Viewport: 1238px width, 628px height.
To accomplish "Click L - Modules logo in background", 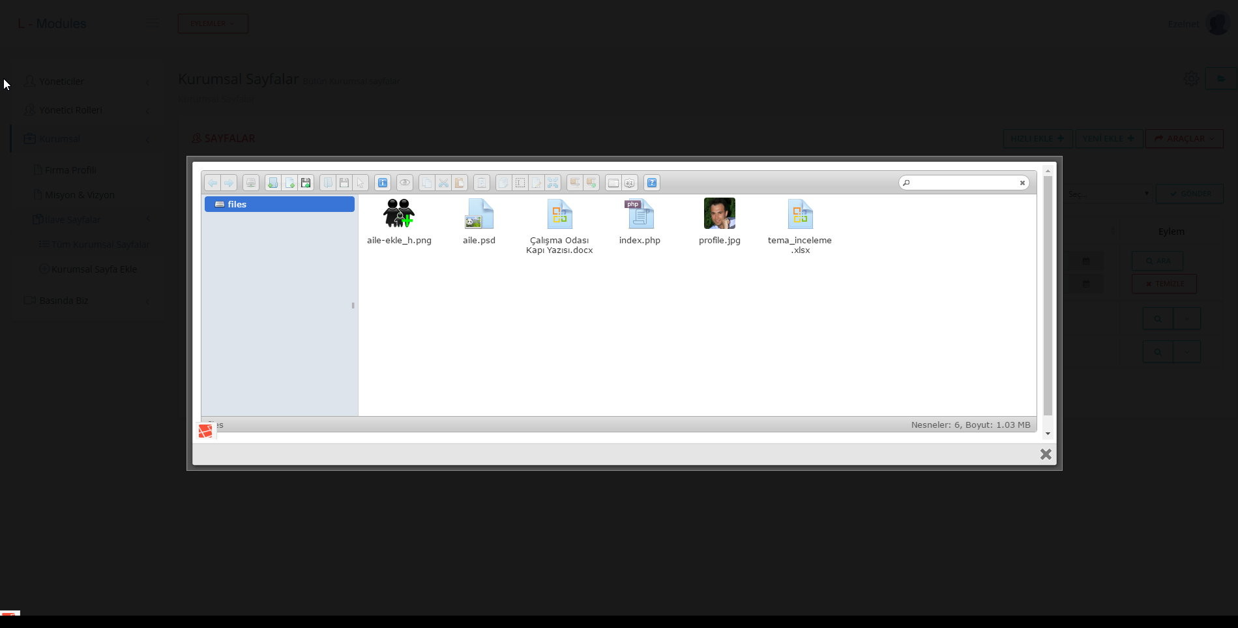I will (x=52, y=23).
